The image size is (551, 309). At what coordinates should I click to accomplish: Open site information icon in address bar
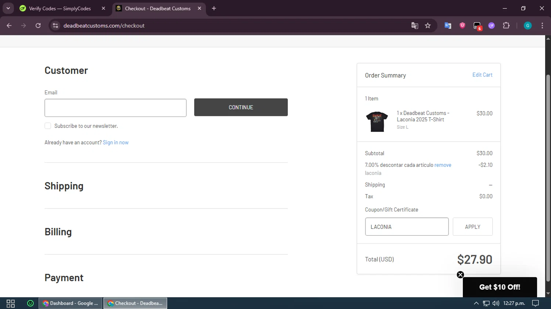55,26
